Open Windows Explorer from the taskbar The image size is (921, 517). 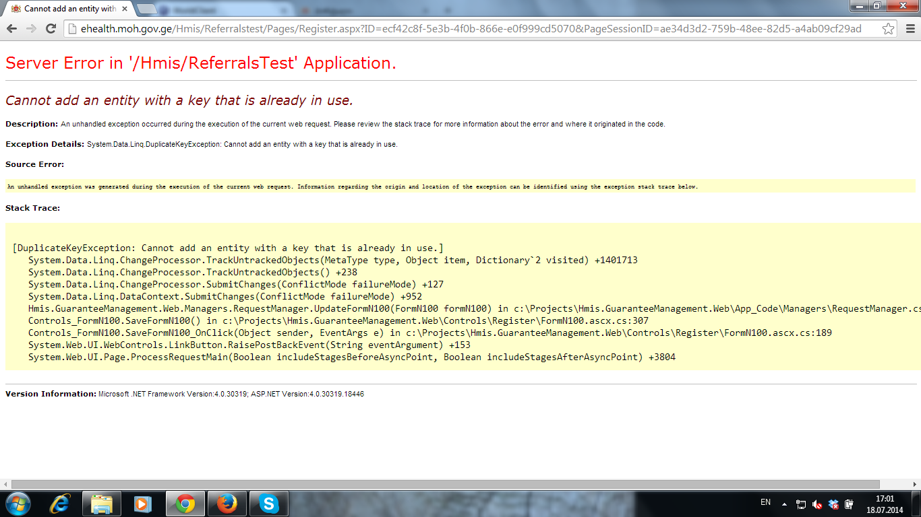[x=102, y=504]
